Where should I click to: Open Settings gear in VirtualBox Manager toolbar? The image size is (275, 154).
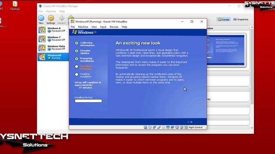pyautogui.click(x=51, y=18)
